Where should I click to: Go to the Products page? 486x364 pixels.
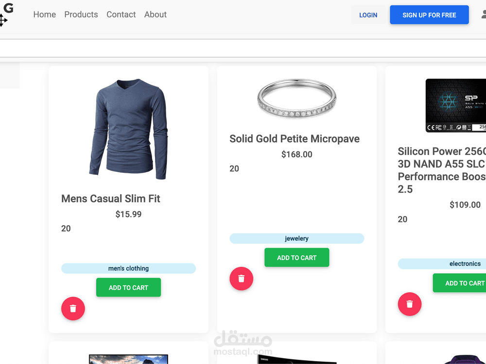coord(81,15)
